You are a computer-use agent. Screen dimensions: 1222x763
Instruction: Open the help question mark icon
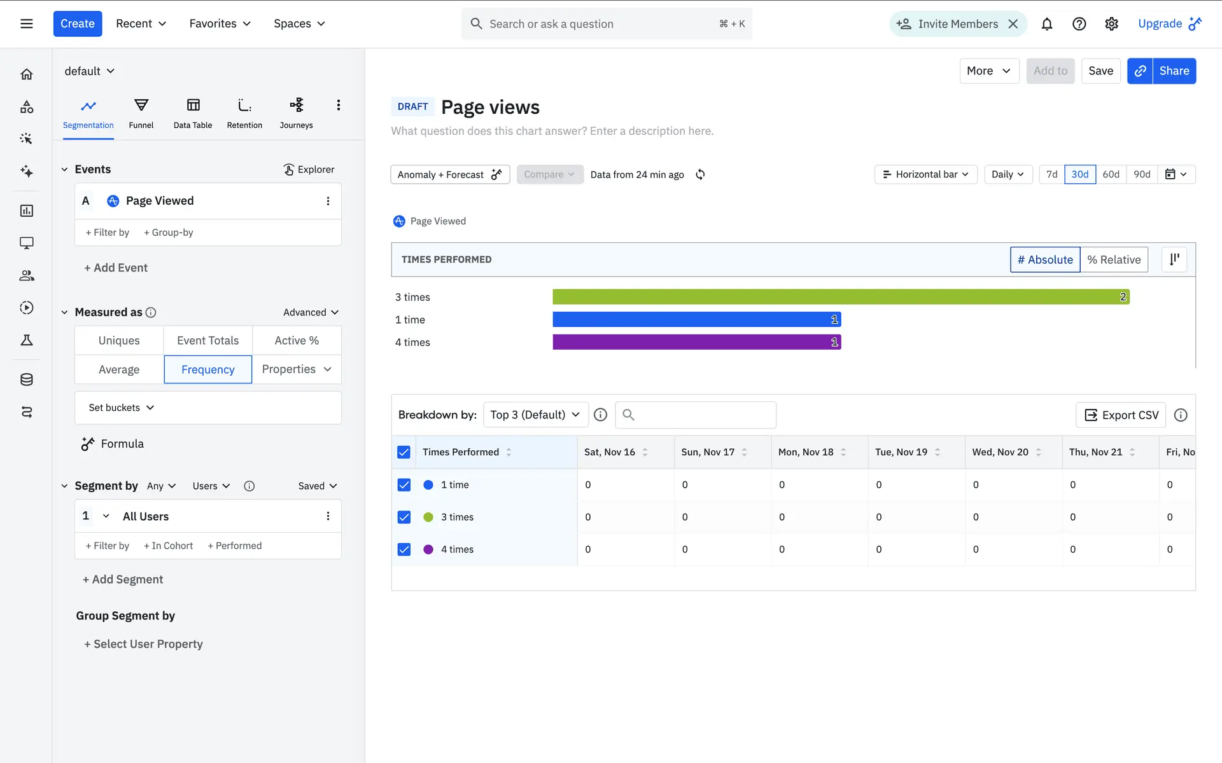[x=1079, y=24]
